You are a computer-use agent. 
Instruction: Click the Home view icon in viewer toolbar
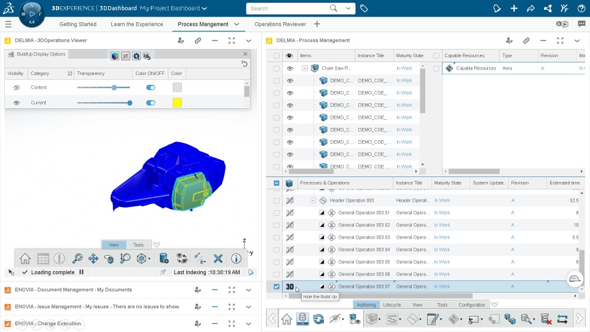[x=25, y=259]
